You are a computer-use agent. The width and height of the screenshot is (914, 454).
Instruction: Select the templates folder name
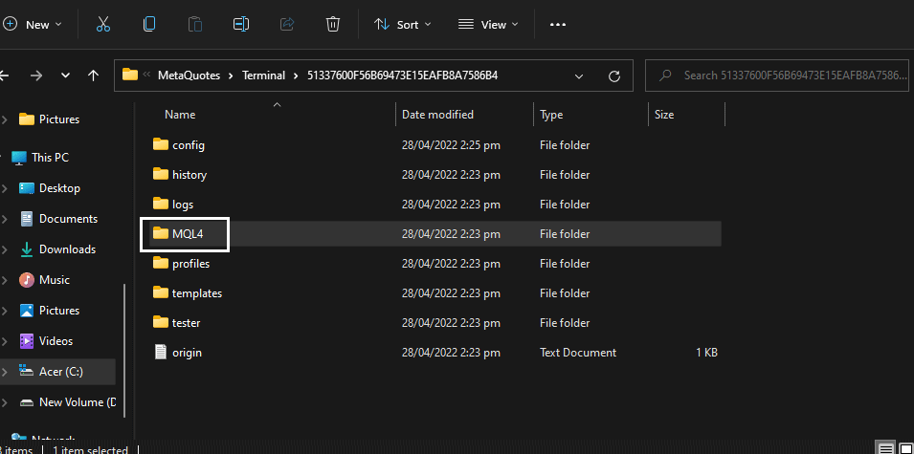click(x=197, y=293)
